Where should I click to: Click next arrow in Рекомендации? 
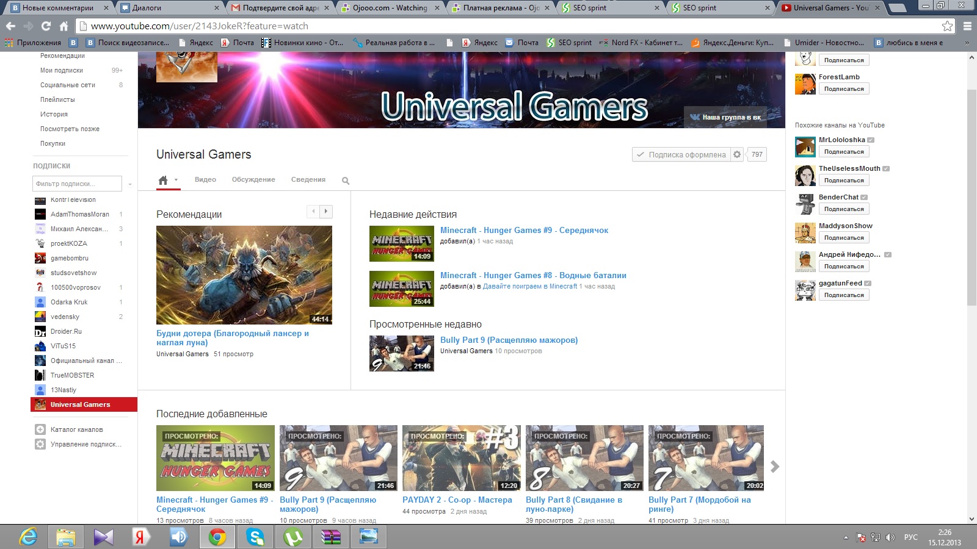click(326, 211)
